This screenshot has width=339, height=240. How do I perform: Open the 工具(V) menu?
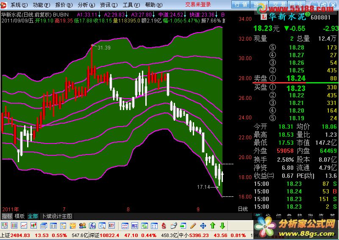pyautogui.click(x=131, y=5)
